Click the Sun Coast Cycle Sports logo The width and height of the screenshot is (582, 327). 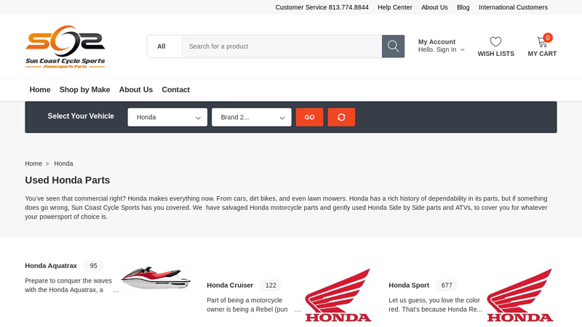[65, 47]
